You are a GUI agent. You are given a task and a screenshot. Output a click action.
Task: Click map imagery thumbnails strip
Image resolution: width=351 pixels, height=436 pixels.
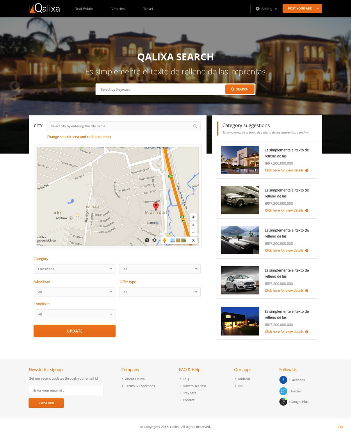coord(178,240)
